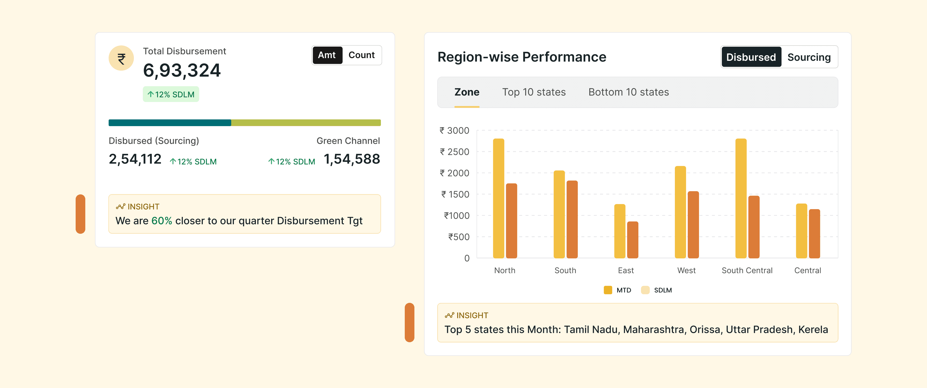Toggle chart to Sourcing data
The image size is (927, 388).
(809, 57)
